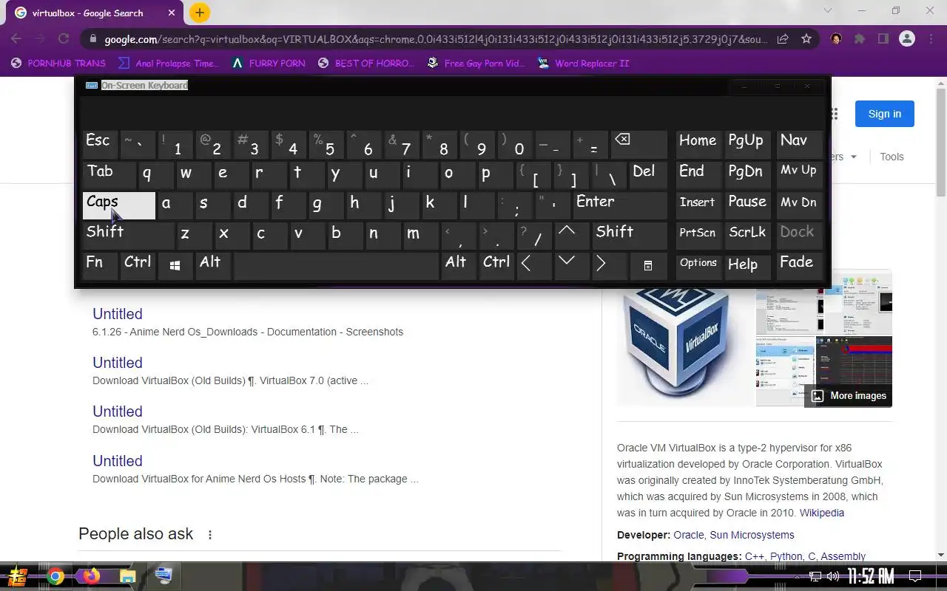
Task: Reload the Google search page
Action: coord(64,38)
